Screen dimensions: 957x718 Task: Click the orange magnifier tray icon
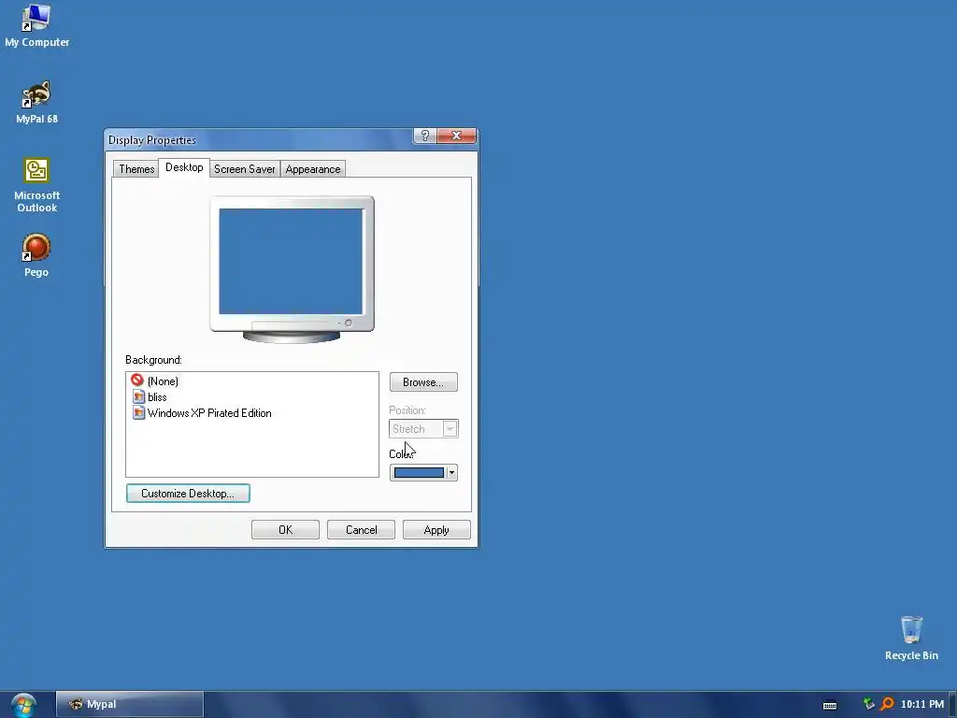887,704
